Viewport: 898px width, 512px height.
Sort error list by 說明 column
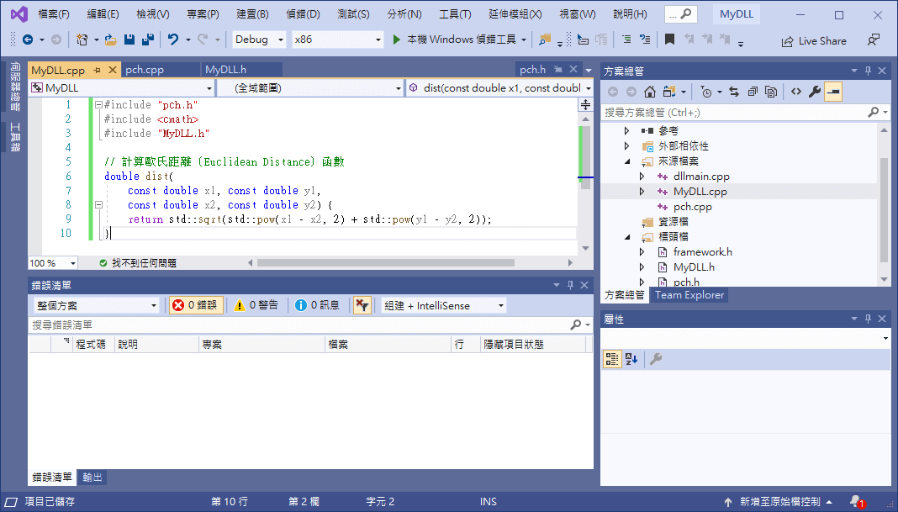tap(157, 344)
